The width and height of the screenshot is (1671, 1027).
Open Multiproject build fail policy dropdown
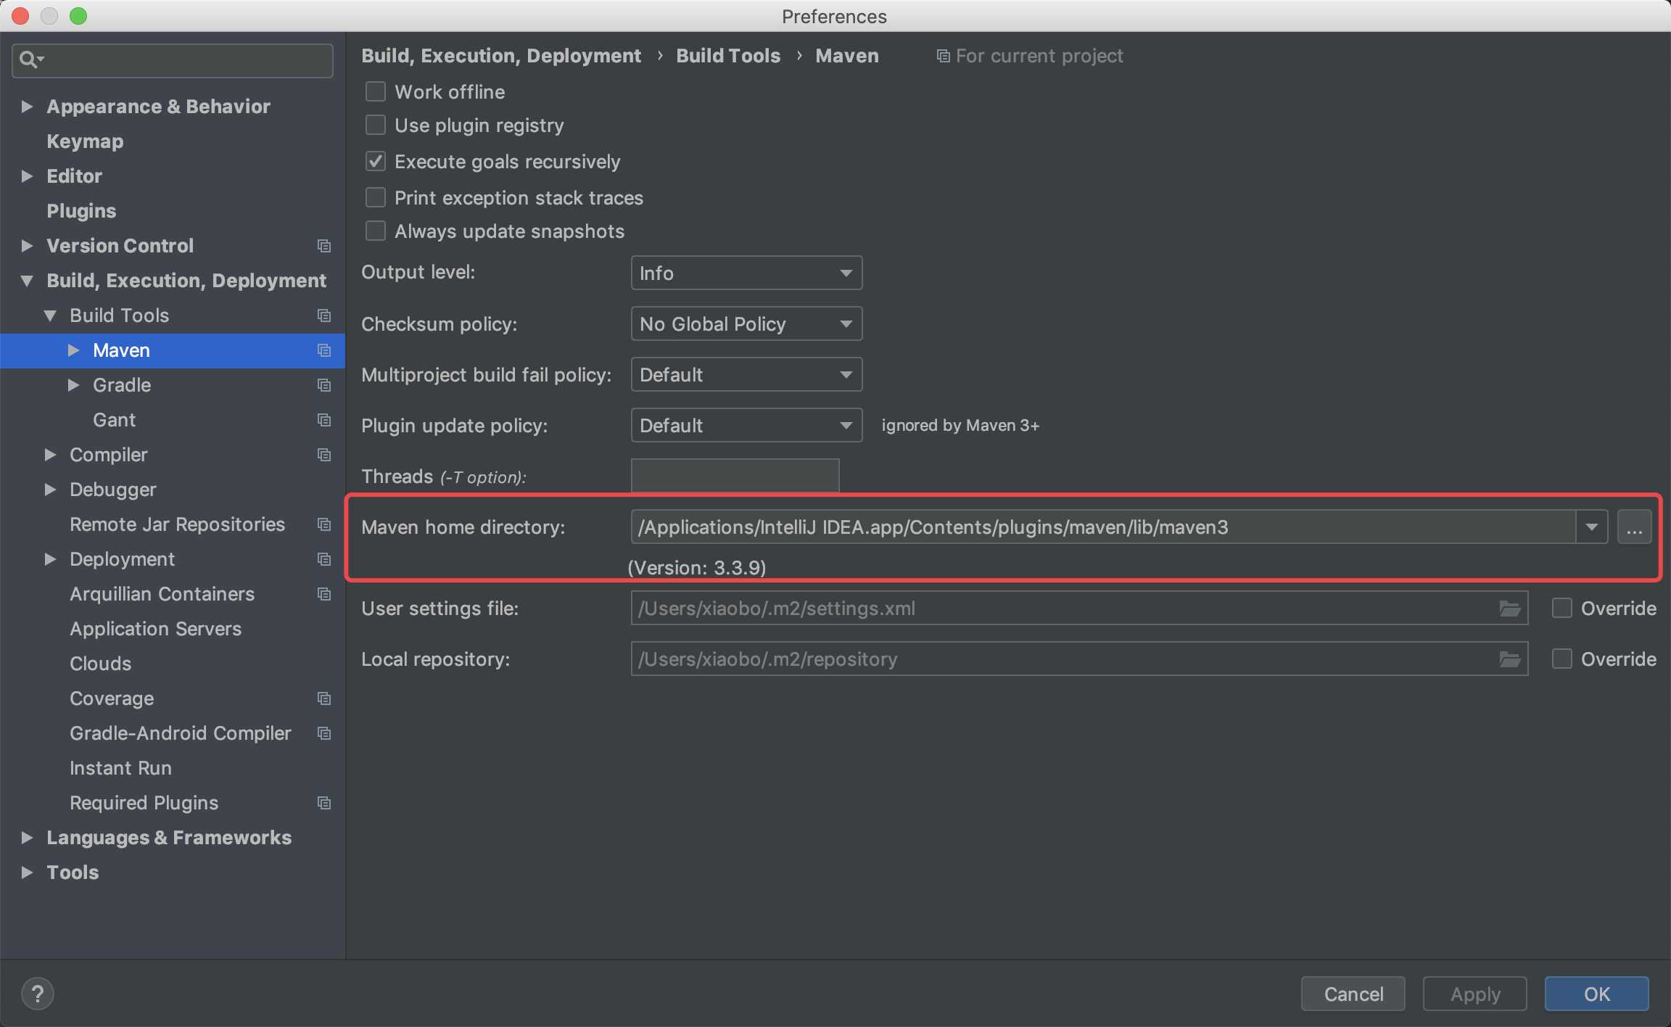[x=746, y=374]
